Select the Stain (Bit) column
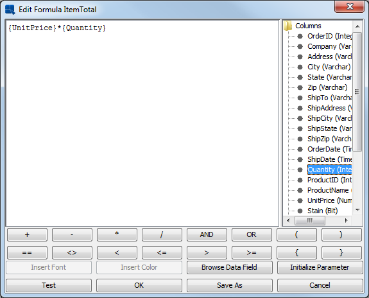 pos(322,211)
